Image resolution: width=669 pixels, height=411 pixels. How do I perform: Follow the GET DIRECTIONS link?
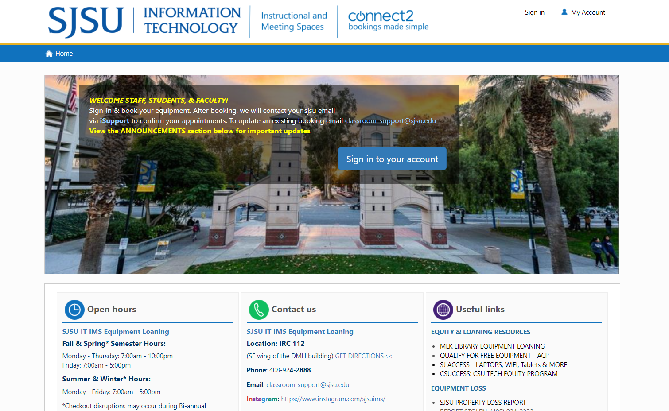(363, 356)
